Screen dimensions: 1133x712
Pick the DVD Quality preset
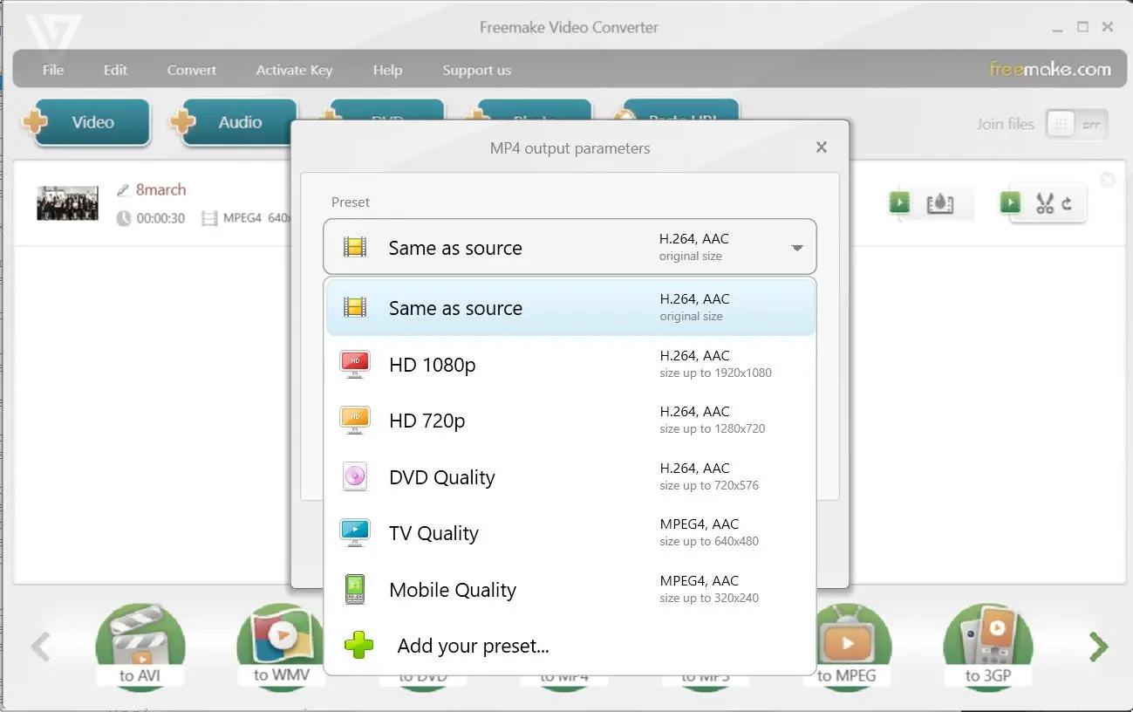[570, 477]
